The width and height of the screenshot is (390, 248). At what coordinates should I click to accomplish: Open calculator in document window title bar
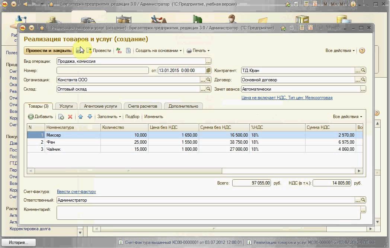pos(302,28)
